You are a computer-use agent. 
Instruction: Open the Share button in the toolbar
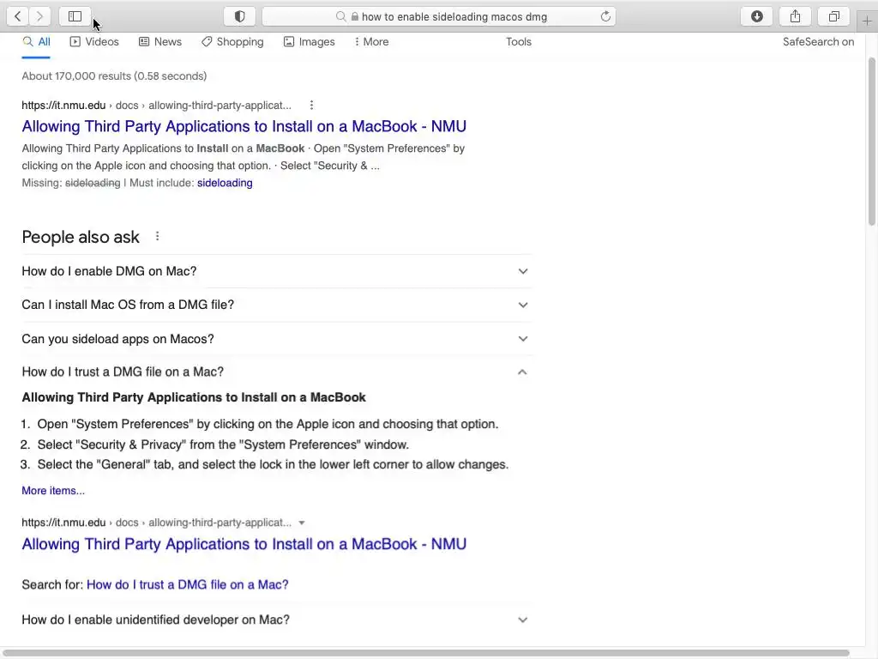coord(795,16)
